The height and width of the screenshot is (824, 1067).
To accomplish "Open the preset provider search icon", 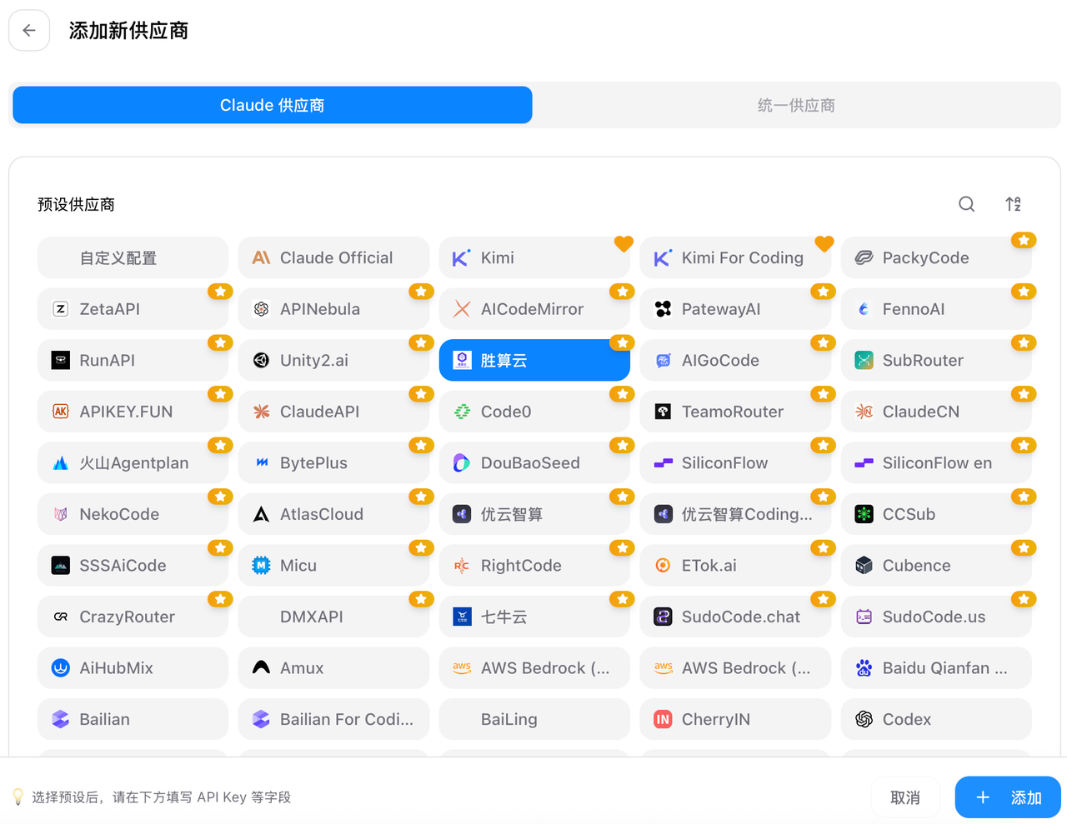I will click(x=966, y=204).
